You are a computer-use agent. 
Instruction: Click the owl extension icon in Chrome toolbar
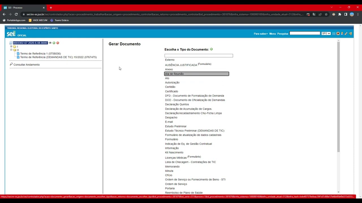click(334, 14)
